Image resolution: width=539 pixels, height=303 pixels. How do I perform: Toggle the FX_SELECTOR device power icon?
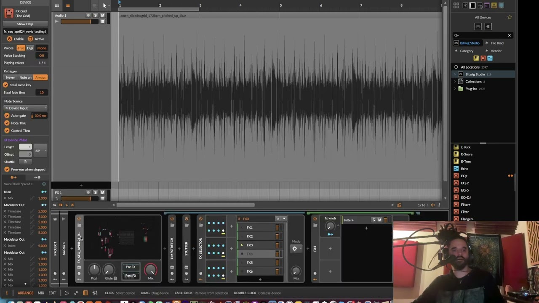[x=200, y=219]
